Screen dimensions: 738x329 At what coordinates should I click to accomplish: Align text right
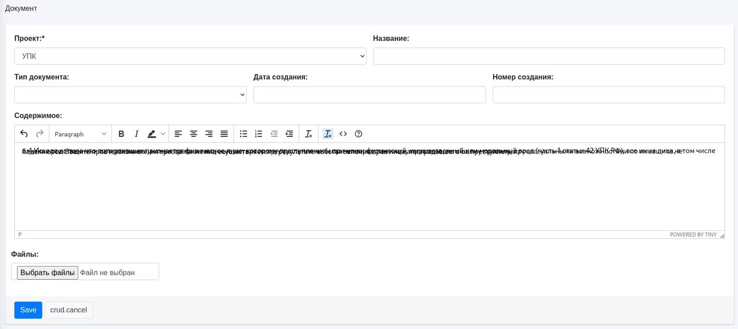209,134
